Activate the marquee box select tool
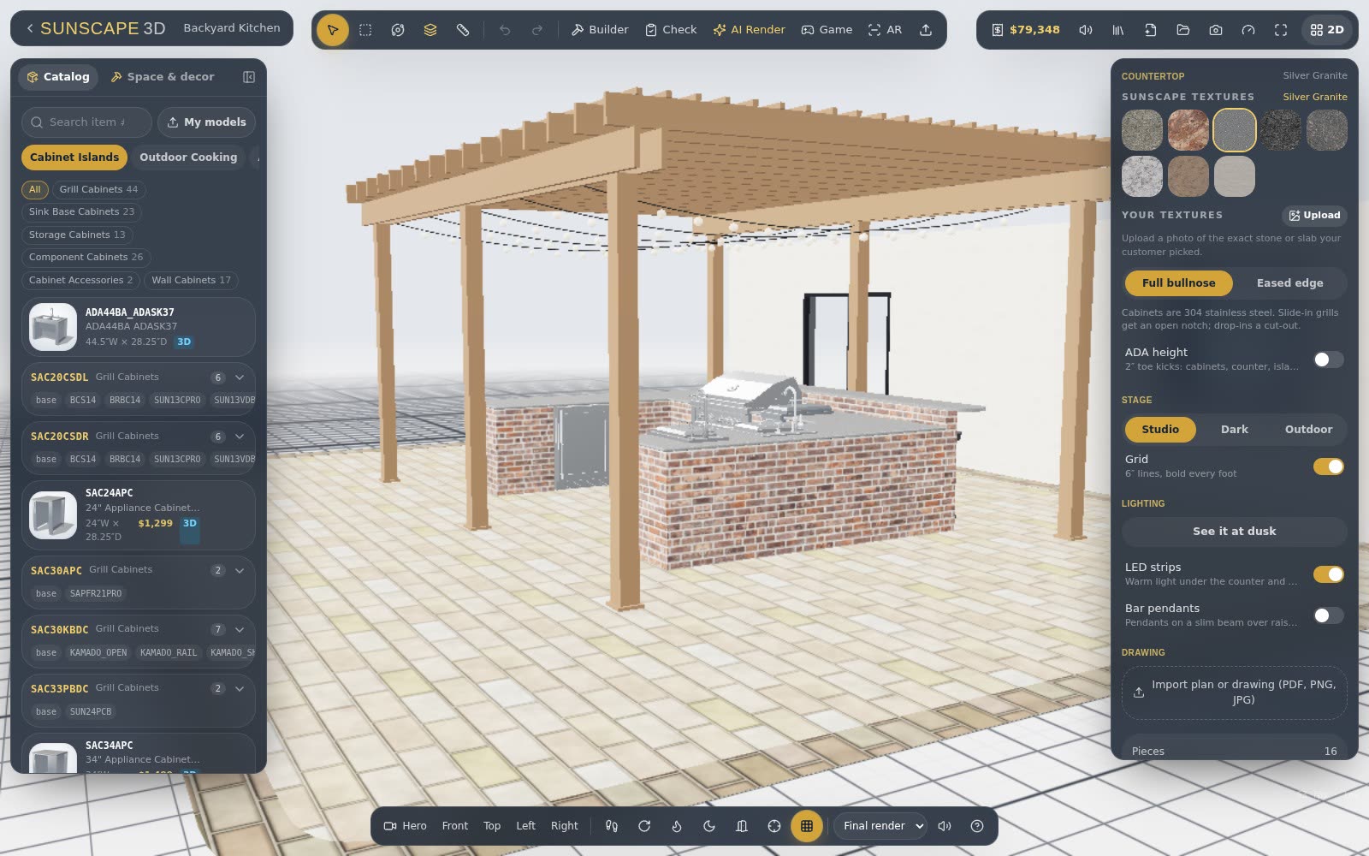Screen dimensions: 1369x856 pos(365,30)
